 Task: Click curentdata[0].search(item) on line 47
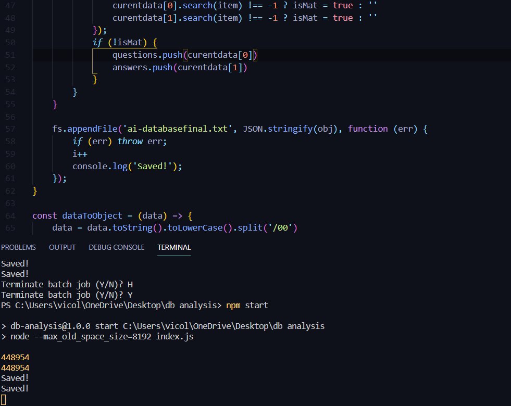(177, 6)
